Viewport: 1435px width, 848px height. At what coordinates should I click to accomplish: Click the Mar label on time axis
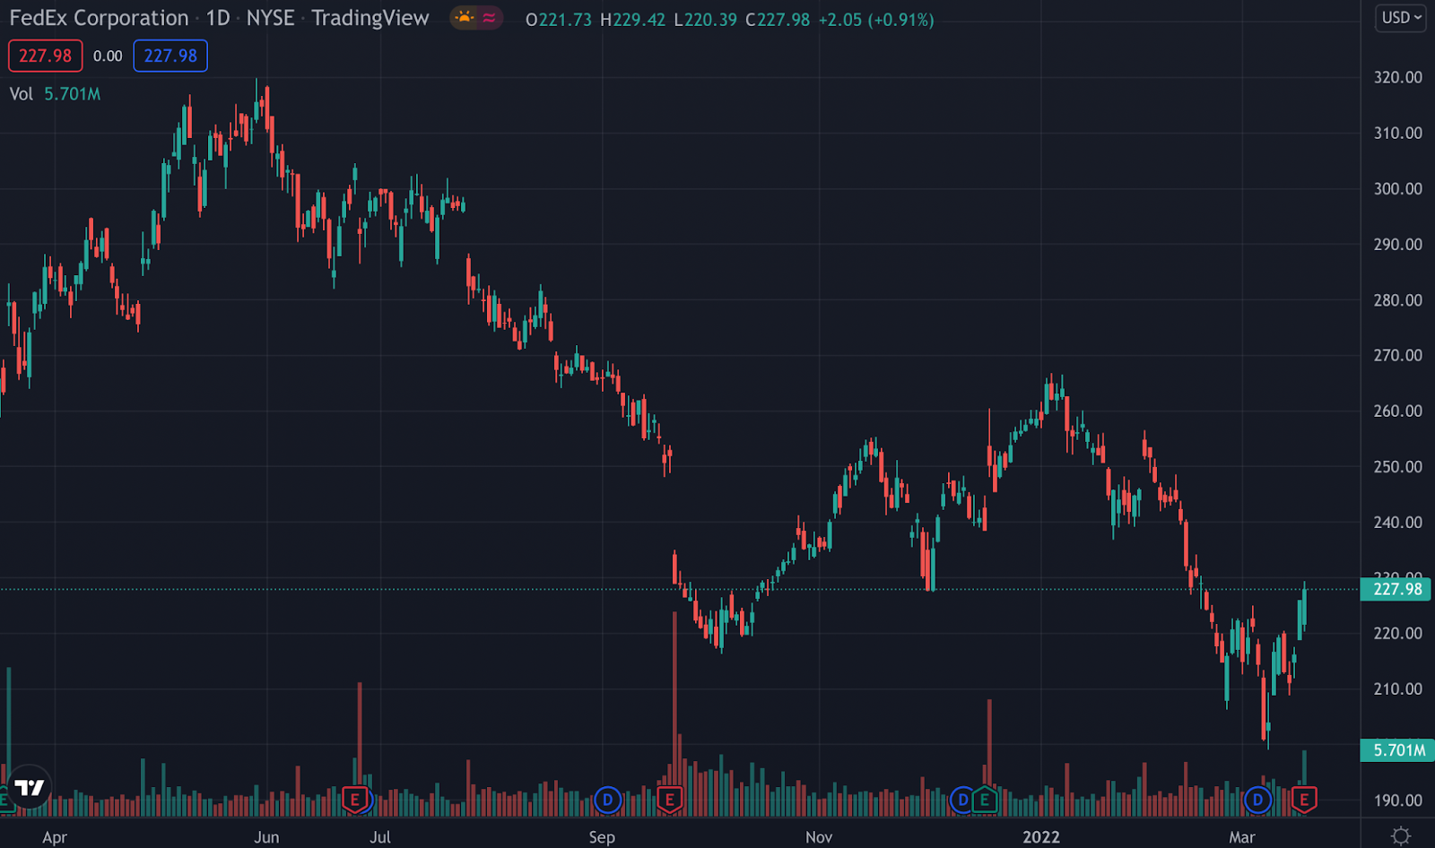pos(1242,837)
